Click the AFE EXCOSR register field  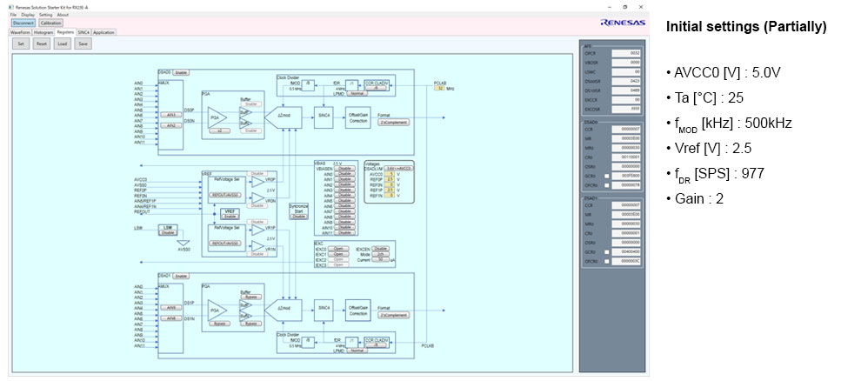tap(626, 109)
